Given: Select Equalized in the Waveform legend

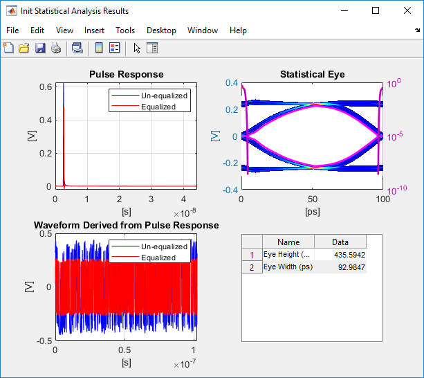Looking at the screenshot, I should pos(158,258).
